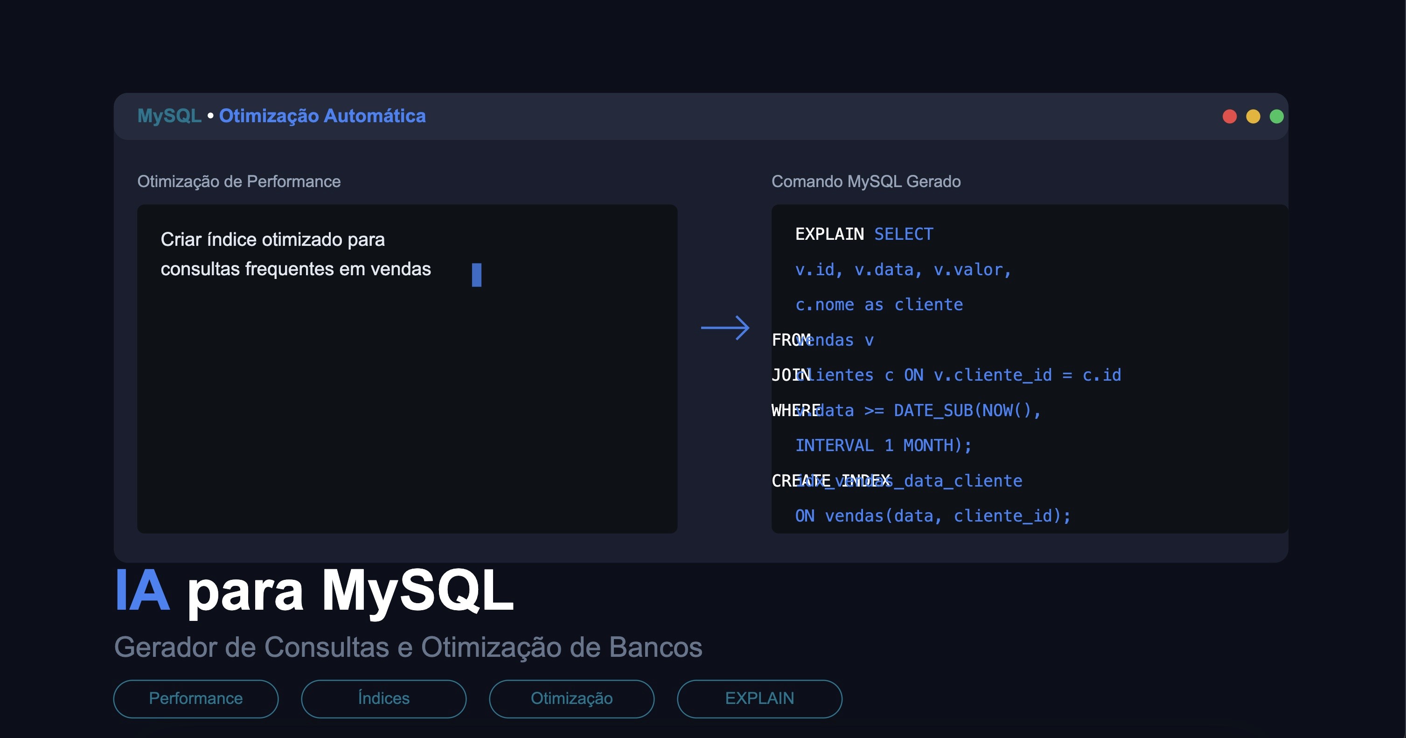Click the 'ON v.cliente_id = c.id' join line

pos(947,375)
